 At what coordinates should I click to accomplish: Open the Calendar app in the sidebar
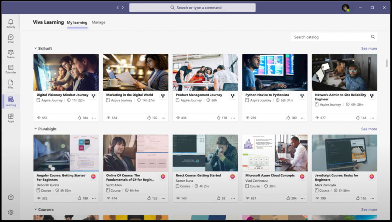pos(11,69)
